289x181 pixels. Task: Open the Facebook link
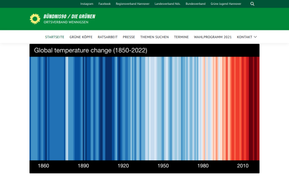pyautogui.click(x=105, y=4)
